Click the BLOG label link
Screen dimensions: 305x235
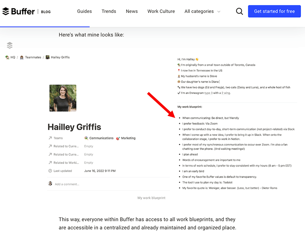[46, 12]
